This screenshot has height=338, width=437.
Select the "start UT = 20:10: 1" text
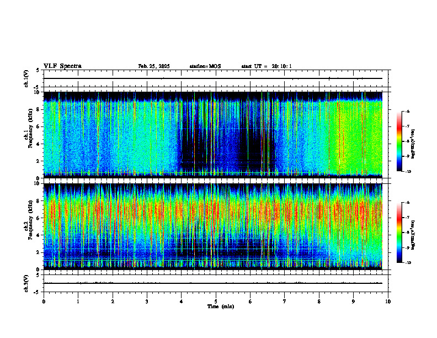point(267,66)
